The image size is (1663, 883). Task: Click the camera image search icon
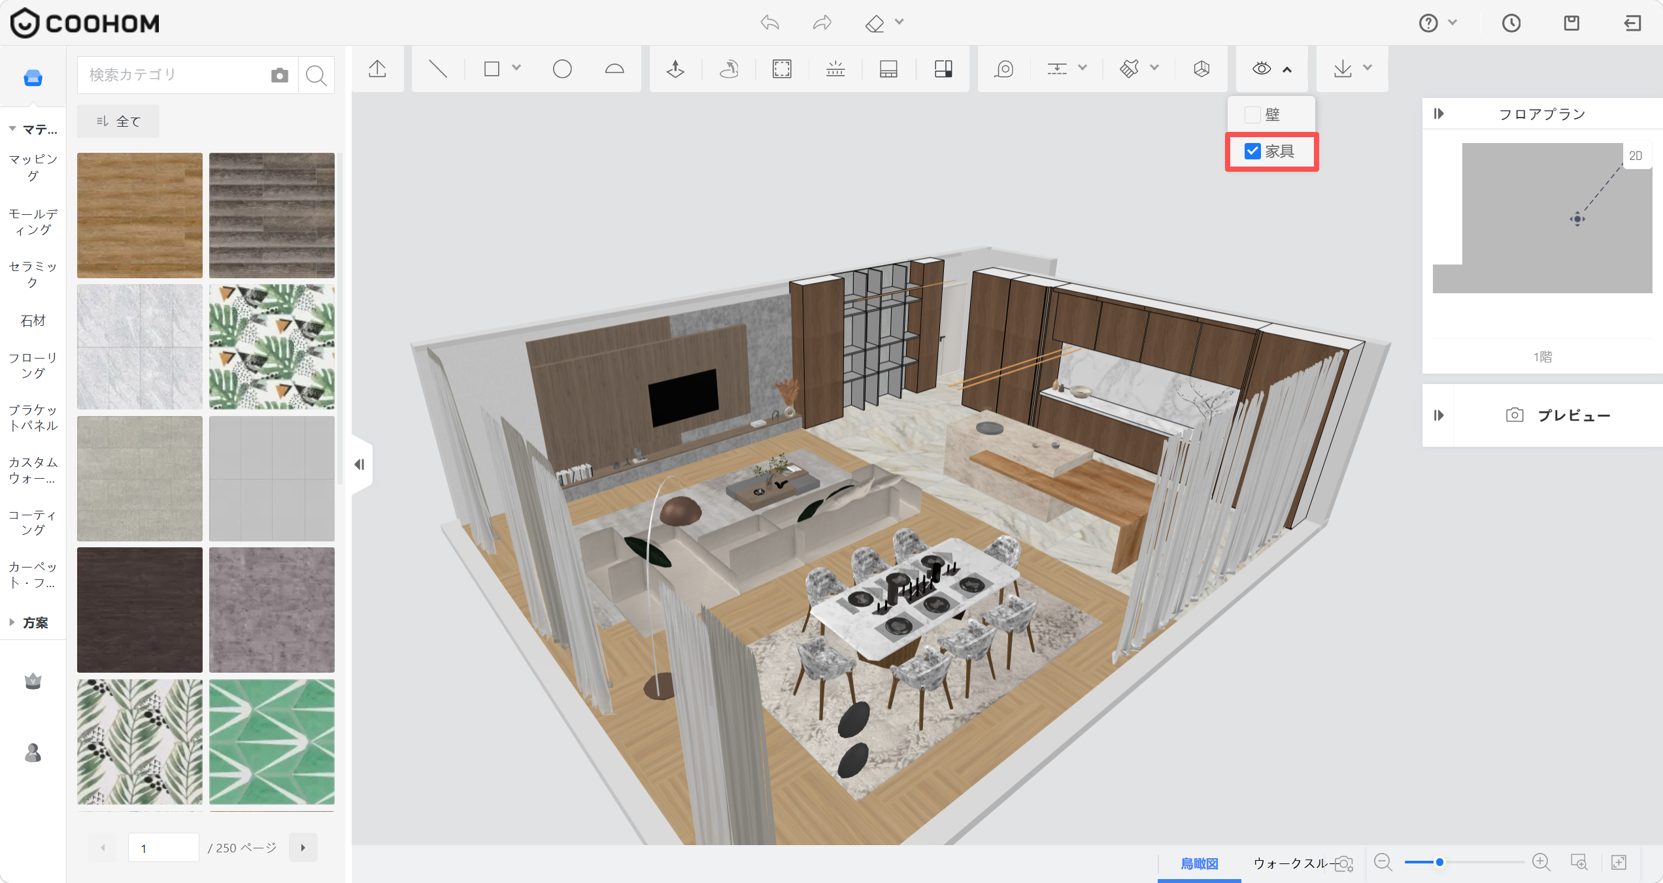tap(280, 75)
